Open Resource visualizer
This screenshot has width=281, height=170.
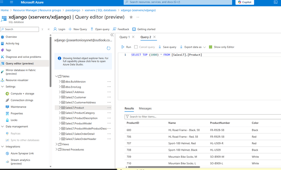17,80
